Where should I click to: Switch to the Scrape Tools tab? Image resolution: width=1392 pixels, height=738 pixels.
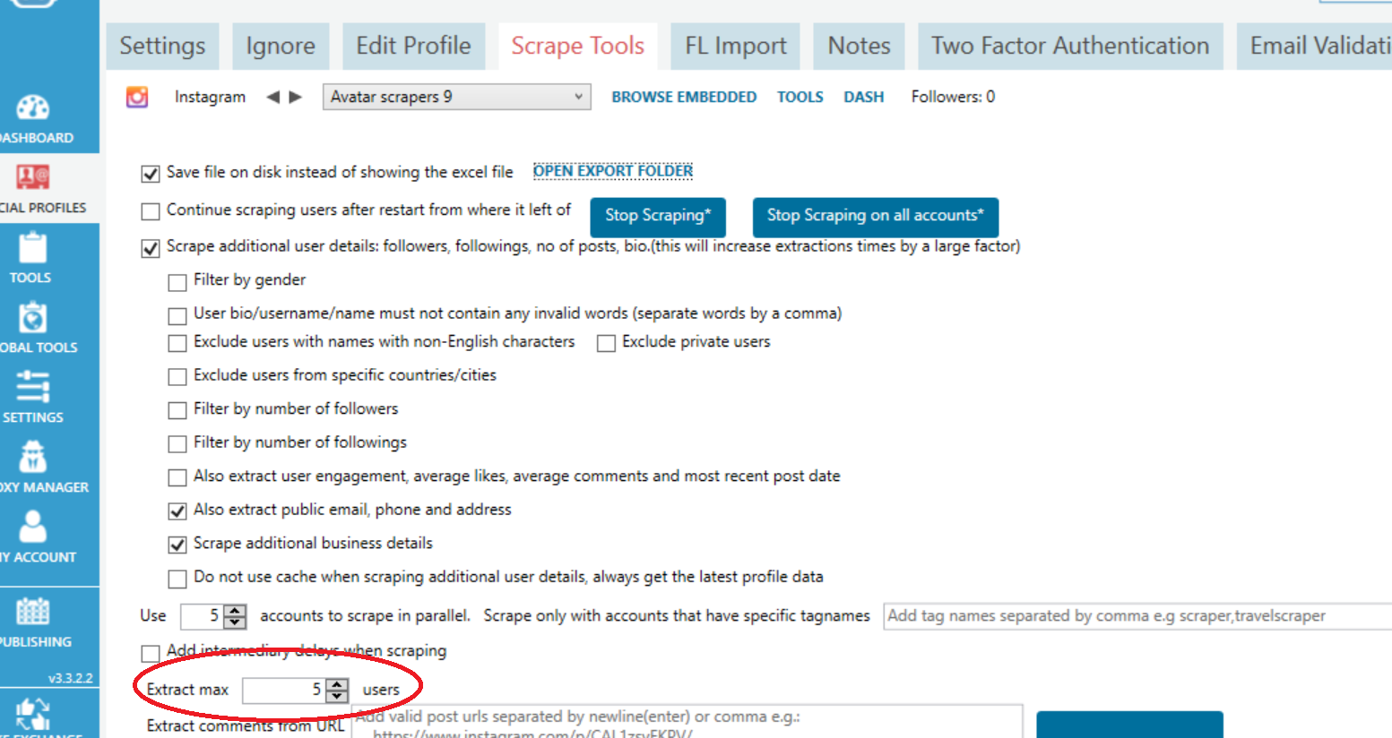pos(578,46)
